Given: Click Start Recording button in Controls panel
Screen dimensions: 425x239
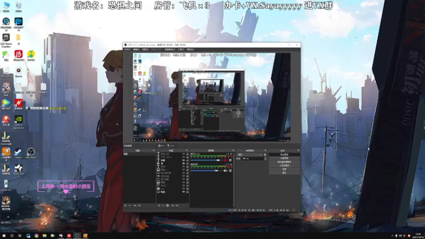Looking at the screenshot, I should coord(284,158).
